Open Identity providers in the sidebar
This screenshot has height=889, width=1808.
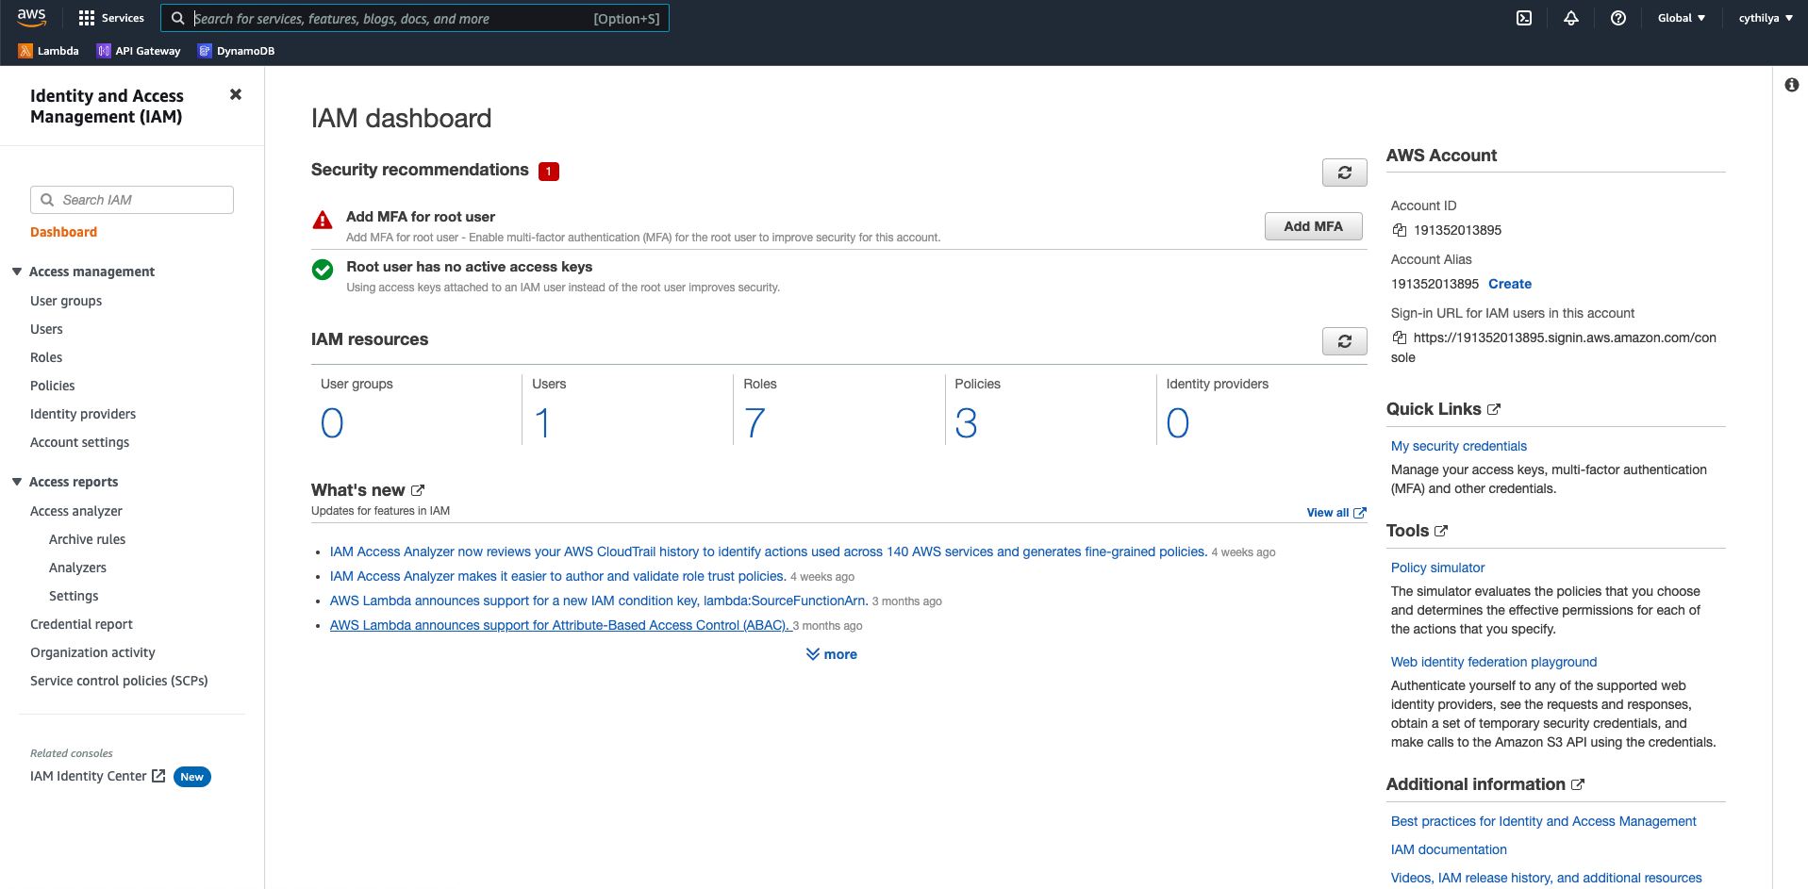(83, 414)
